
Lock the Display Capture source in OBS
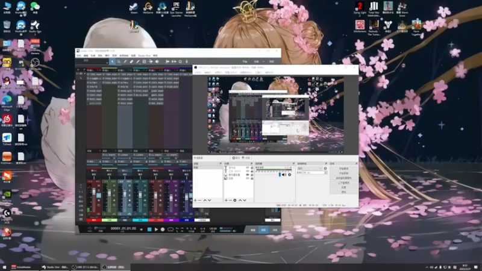(x=252, y=175)
